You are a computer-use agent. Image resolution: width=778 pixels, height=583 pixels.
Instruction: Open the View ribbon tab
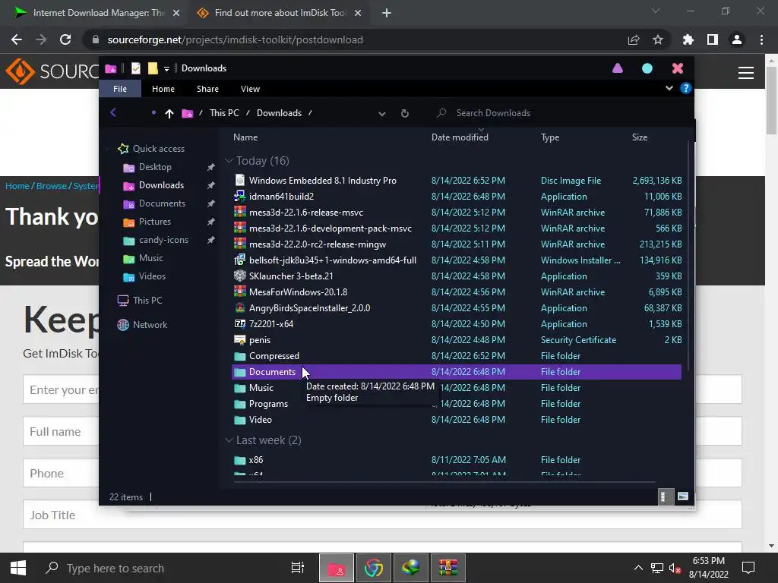click(250, 89)
